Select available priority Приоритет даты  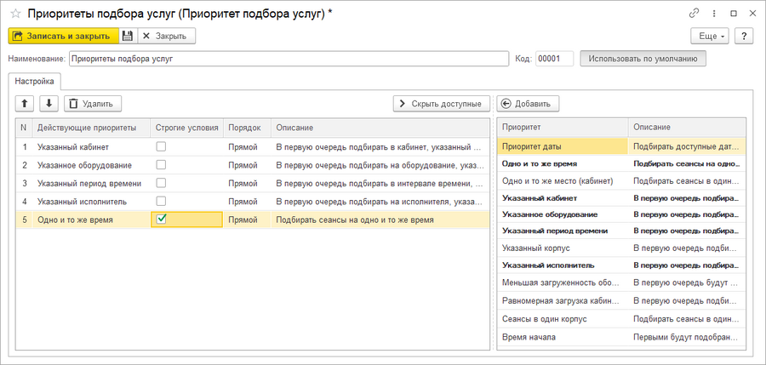tap(621, 146)
